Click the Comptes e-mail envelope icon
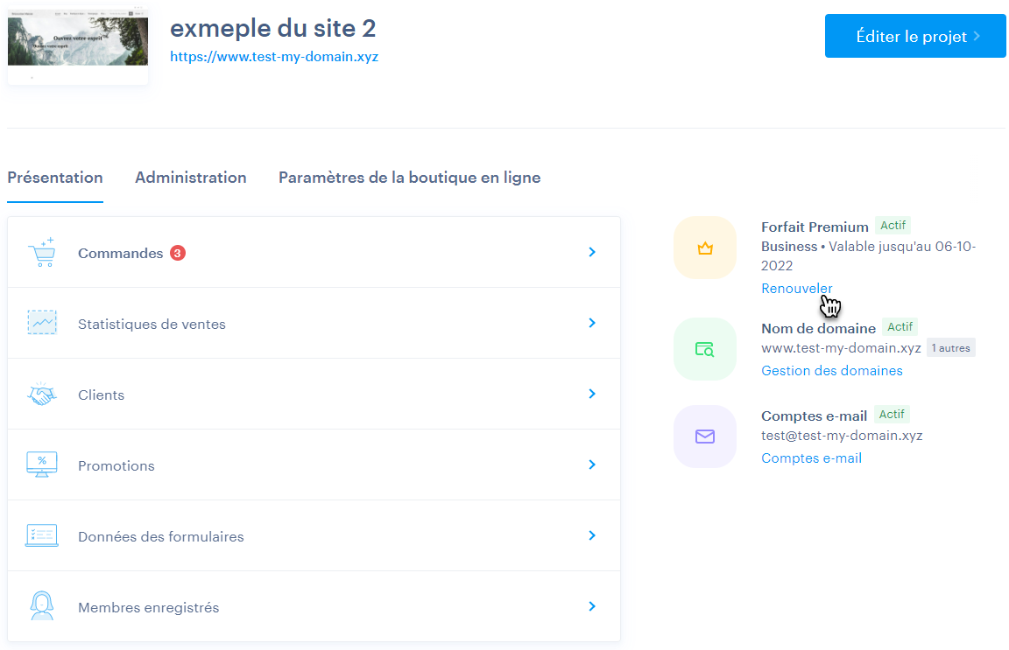1009x650 pixels. coord(705,437)
